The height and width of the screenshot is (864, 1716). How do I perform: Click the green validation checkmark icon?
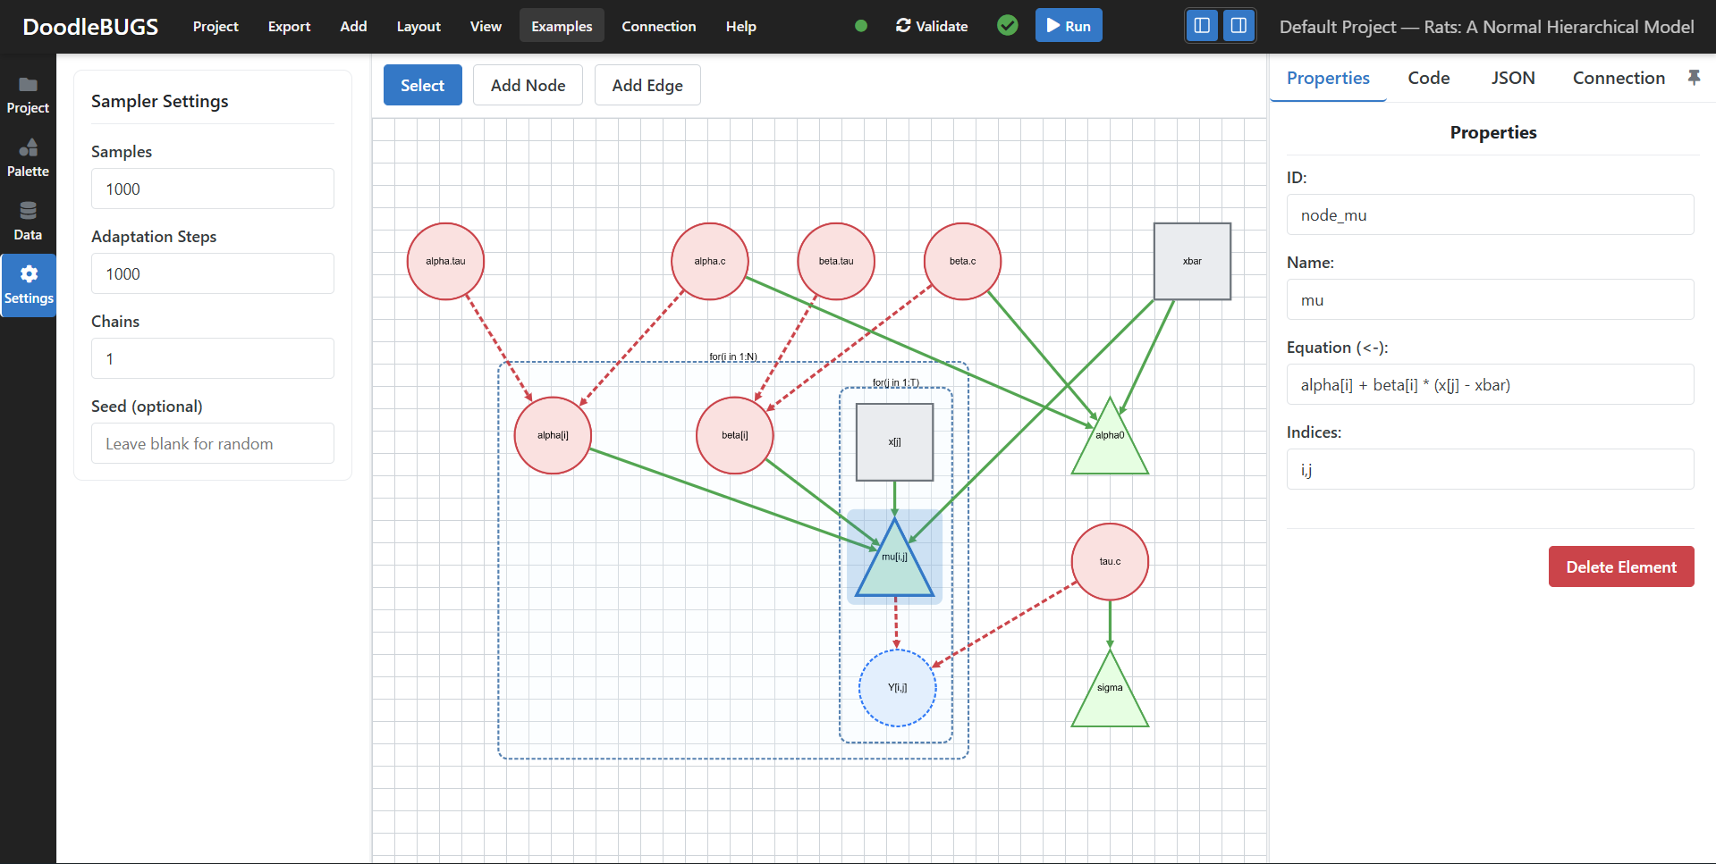[1007, 26]
